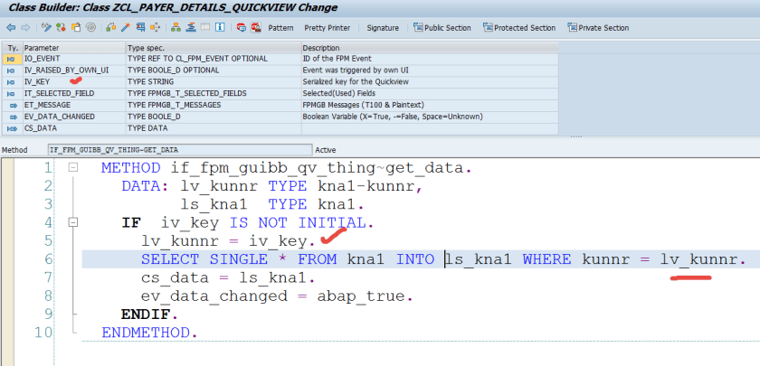Screen dimensions: 760x366
Task: Show the object list hierarchy icon
Action: [x=176, y=28]
